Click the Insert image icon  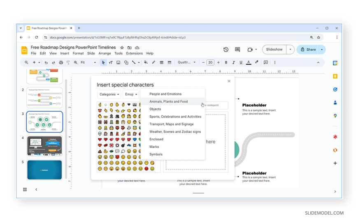(x=118, y=63)
